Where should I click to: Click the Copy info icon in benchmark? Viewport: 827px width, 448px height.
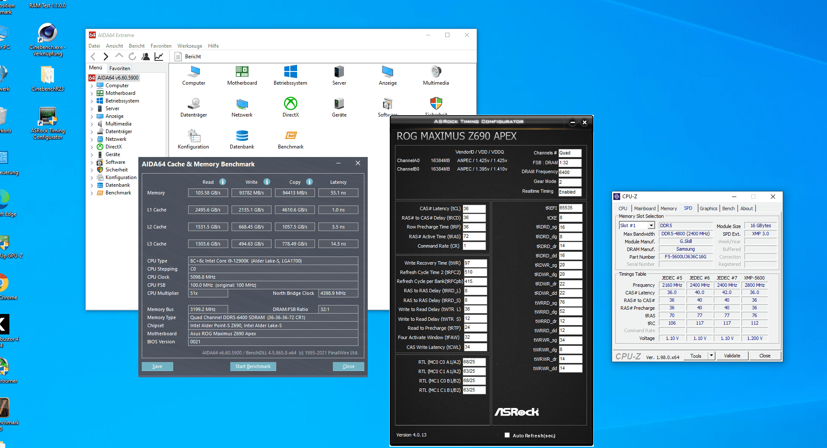coord(309,182)
